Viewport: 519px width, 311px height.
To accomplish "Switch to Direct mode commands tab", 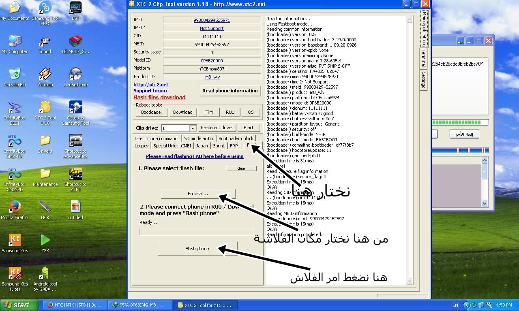I will [157, 138].
